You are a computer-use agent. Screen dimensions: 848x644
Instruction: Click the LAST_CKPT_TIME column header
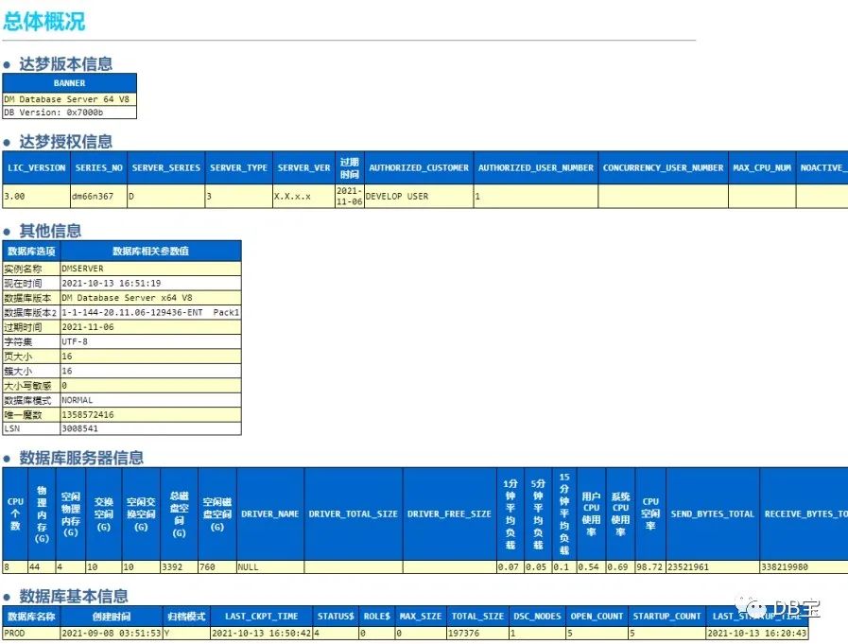261,616
